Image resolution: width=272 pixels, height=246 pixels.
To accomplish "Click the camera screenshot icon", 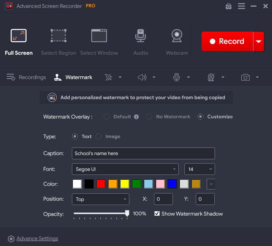I will coord(245,78).
